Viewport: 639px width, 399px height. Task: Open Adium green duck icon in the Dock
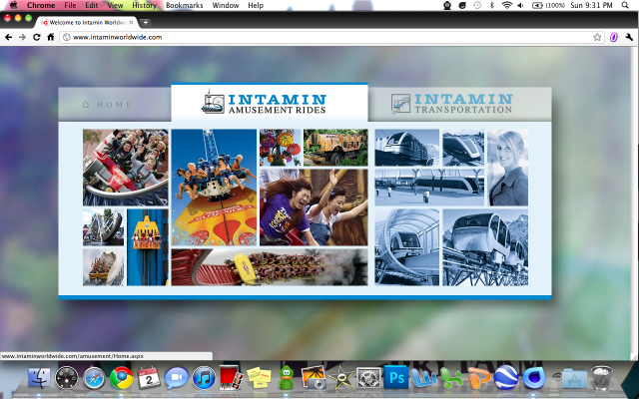(x=287, y=377)
